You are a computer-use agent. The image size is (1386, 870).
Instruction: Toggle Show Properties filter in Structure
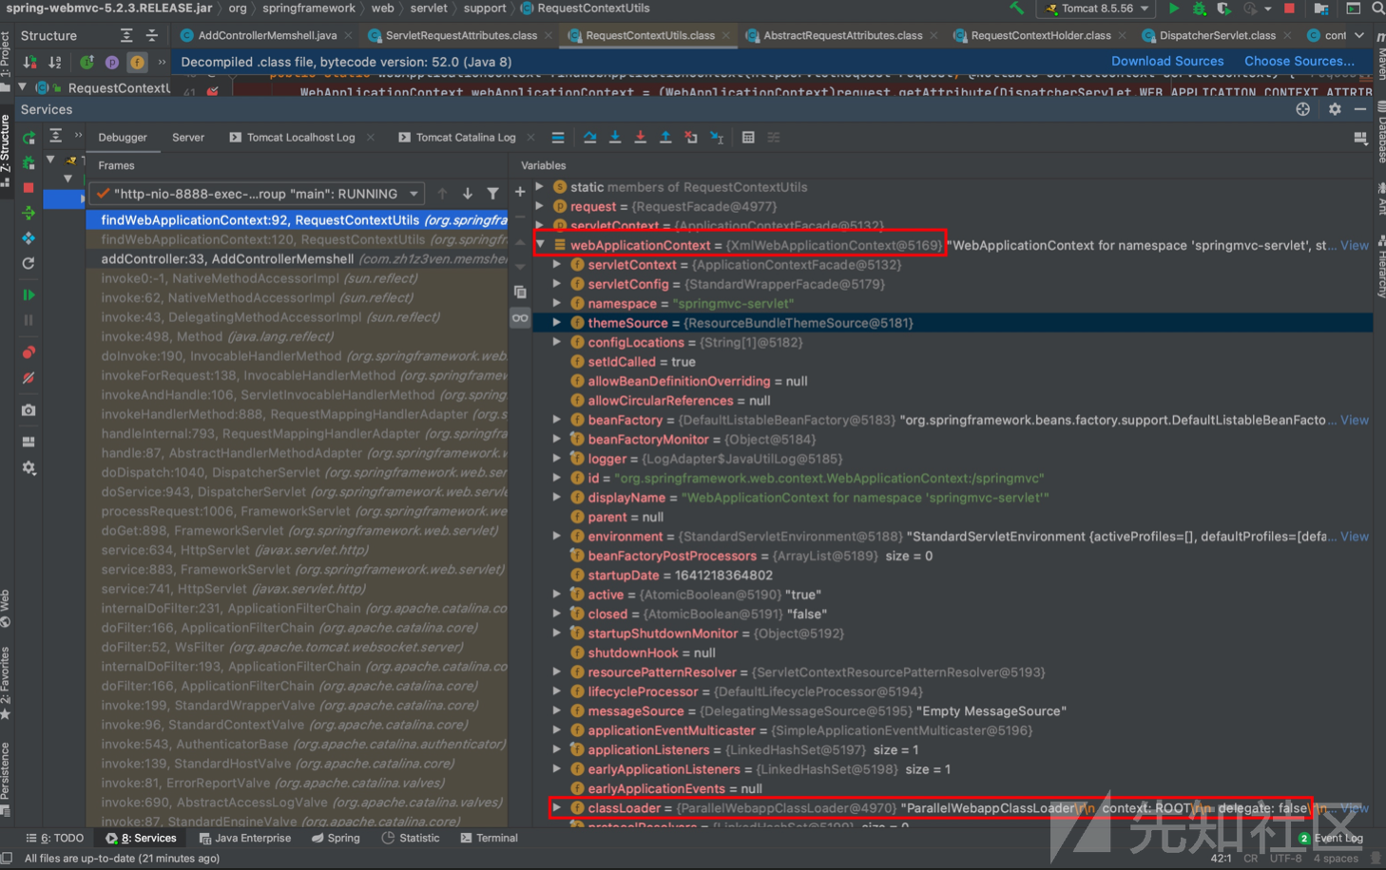112,62
